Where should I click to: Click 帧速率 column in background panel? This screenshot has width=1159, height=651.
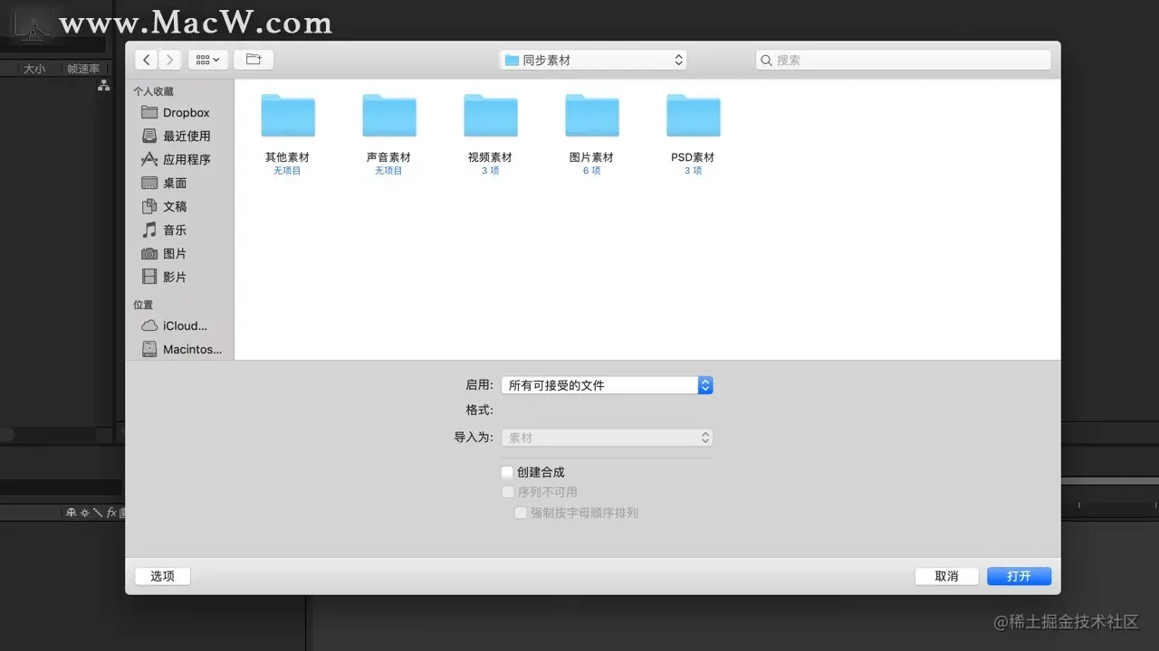coord(83,69)
